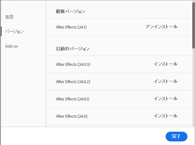Click the After Effects (24.0.2) label
The width and height of the screenshot is (195, 145).
coord(73,82)
